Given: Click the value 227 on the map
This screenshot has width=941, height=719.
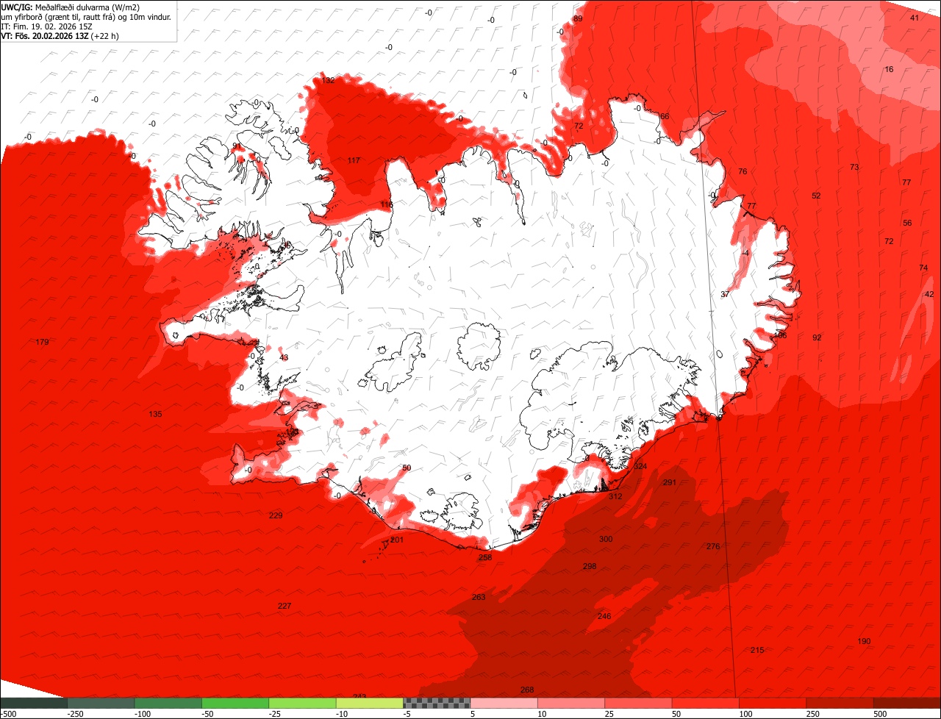Looking at the screenshot, I should click(285, 606).
